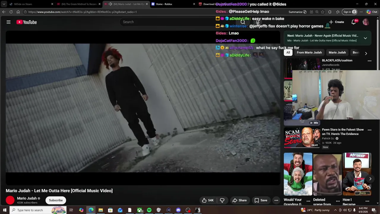Expand the Next up mix playlist panel
Viewport: 380px width, 214px height.
(x=365, y=38)
